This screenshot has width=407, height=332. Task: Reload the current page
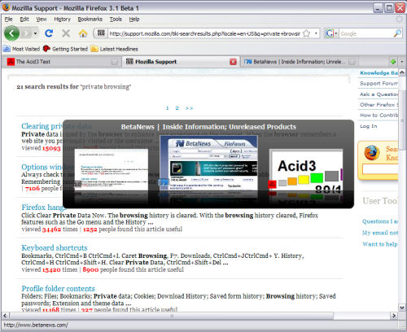point(49,33)
